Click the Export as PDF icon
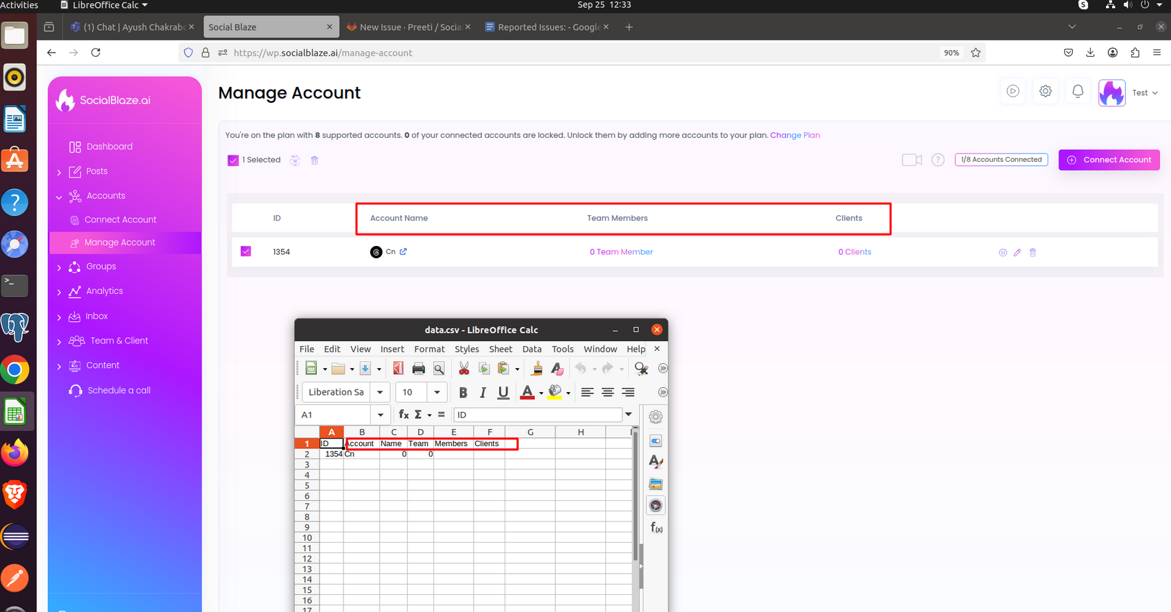Screen dimensions: 1171x612 click(x=398, y=369)
